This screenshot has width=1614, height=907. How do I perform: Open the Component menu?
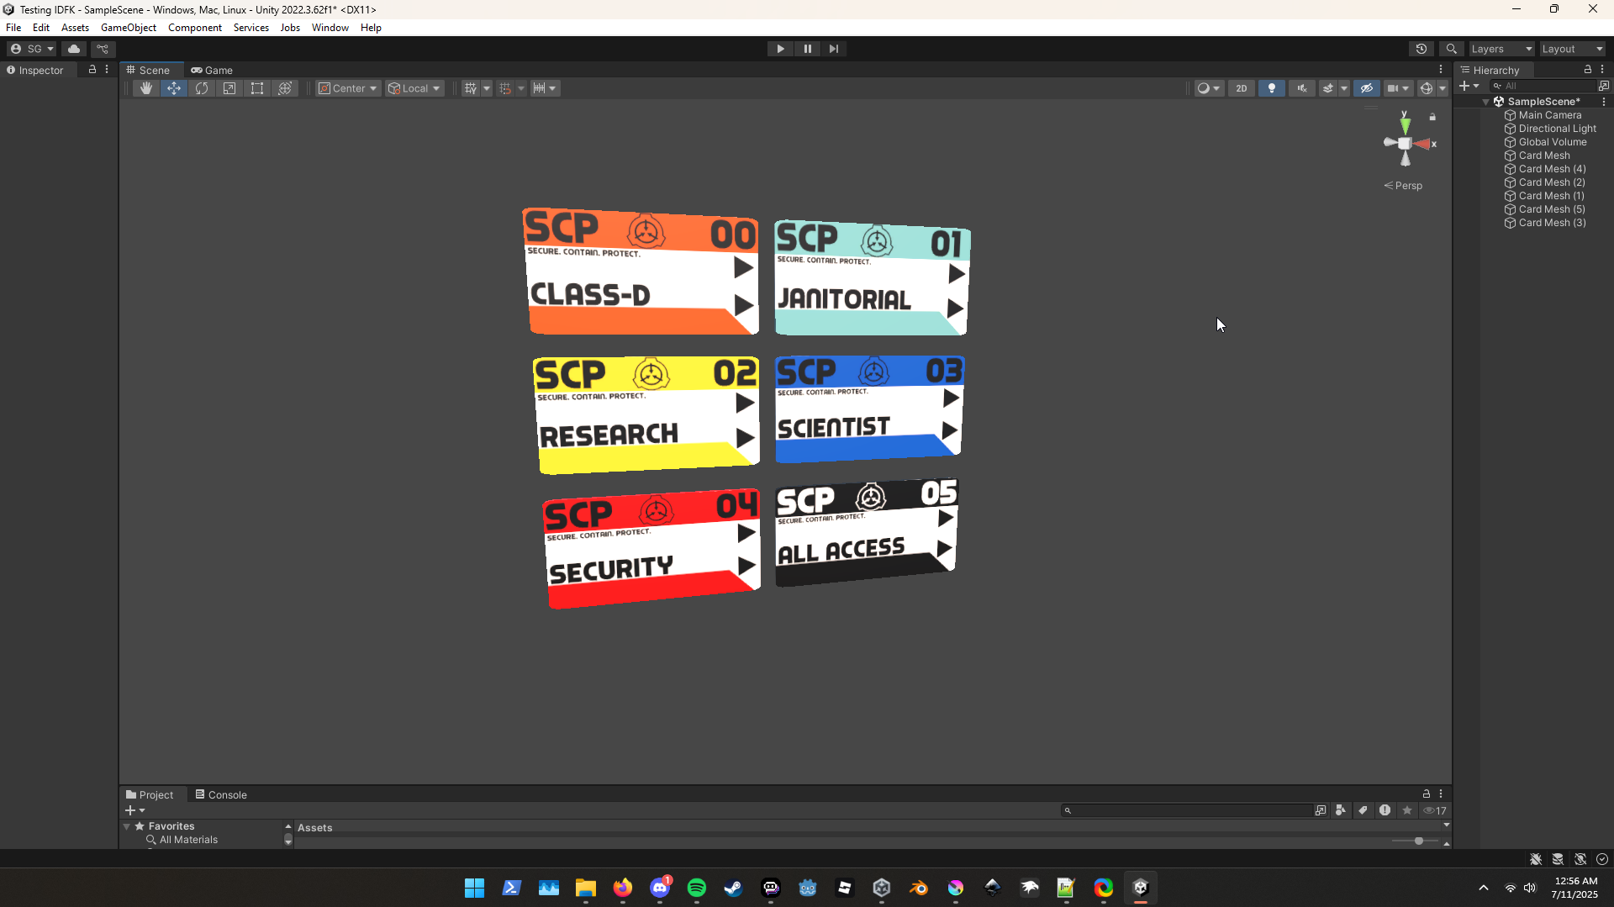click(x=195, y=28)
